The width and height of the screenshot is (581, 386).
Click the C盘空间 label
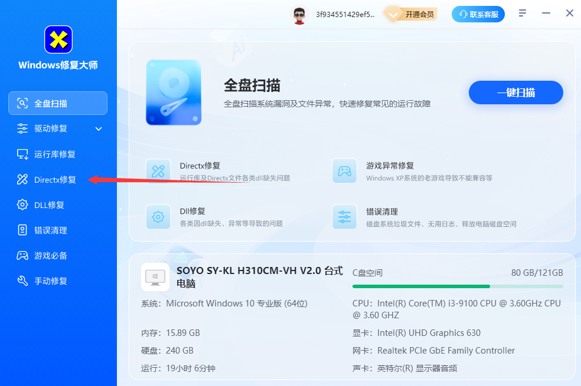367,273
